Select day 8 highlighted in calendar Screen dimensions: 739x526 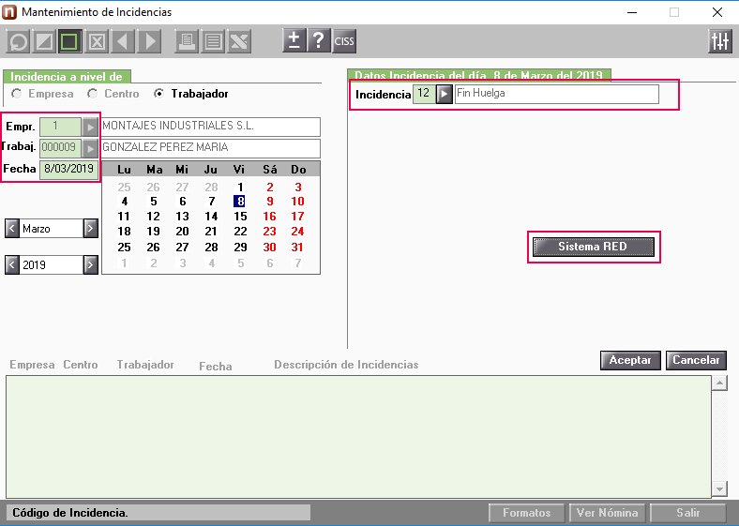coord(240,202)
